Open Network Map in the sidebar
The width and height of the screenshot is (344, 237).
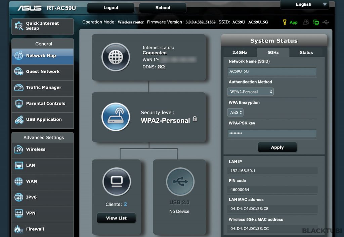pyautogui.click(x=43, y=56)
